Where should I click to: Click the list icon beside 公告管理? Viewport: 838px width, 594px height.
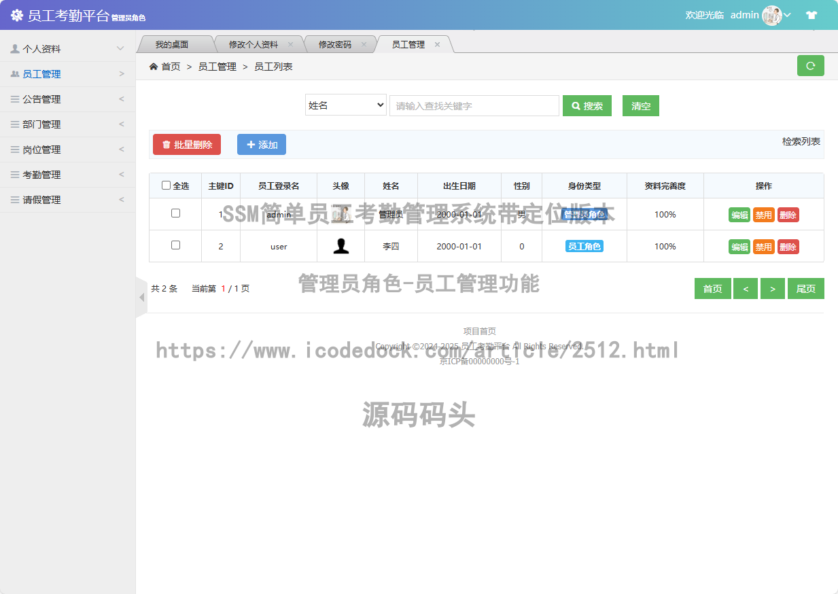pyautogui.click(x=15, y=99)
